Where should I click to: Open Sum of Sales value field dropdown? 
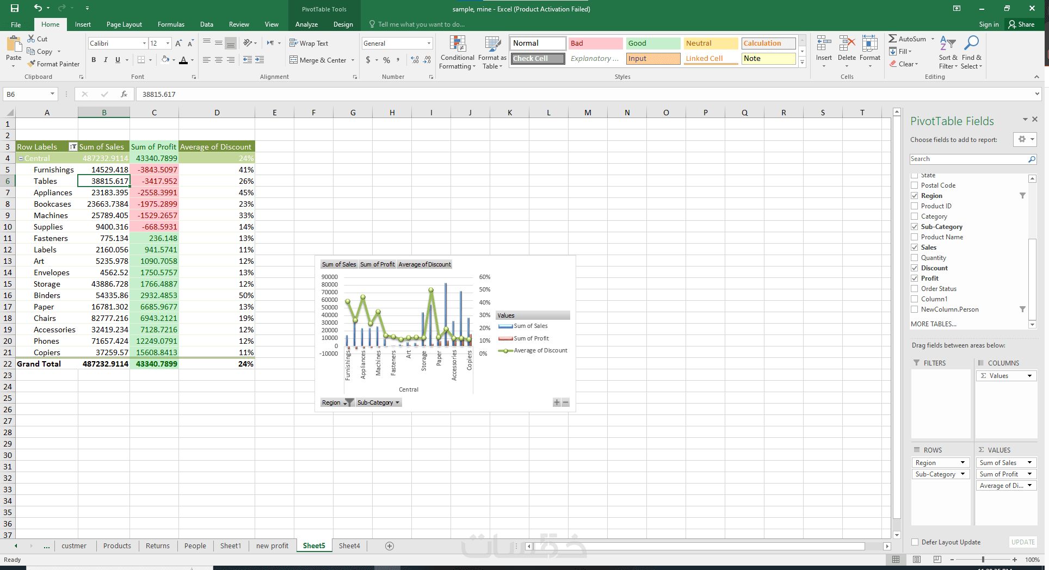1029,463
